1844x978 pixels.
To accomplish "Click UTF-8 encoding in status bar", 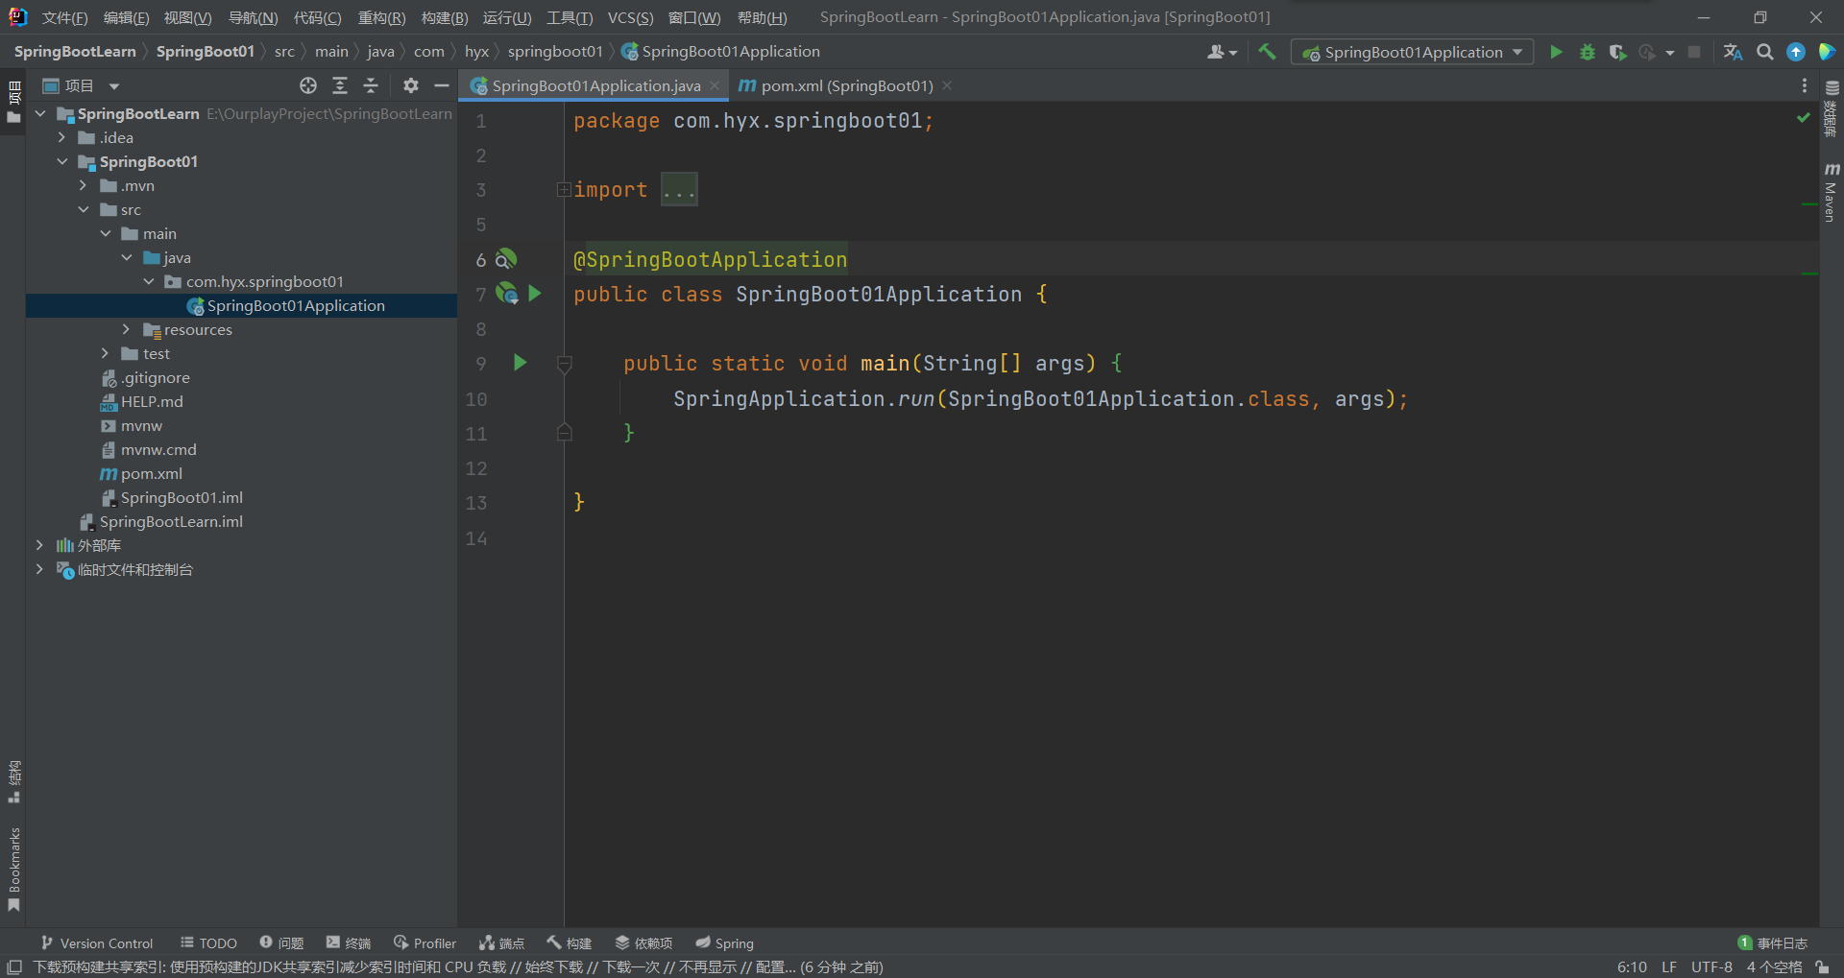I will point(1711,966).
